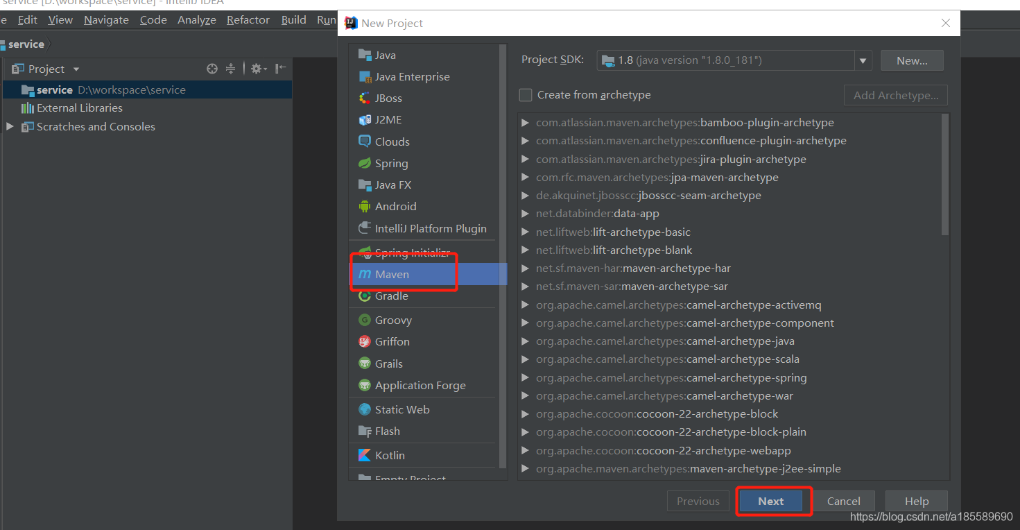Screen dimensions: 1020x530
Task: Select the Java Enterprise icon
Action: tap(365, 76)
